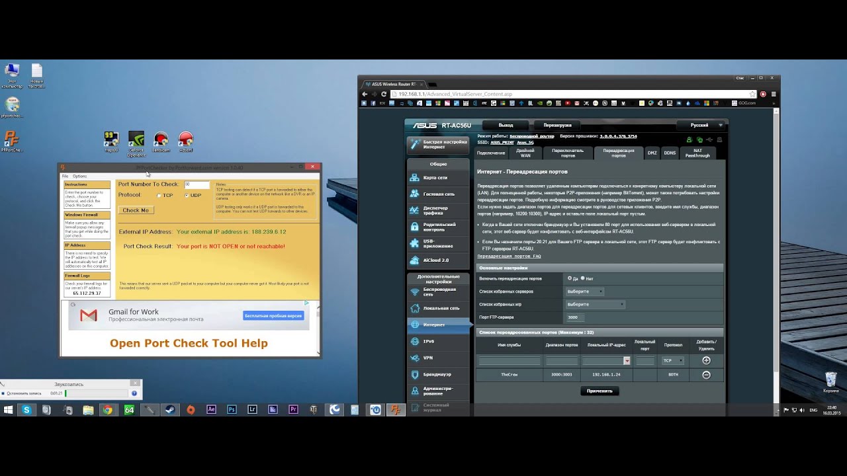This screenshot has height=476, width=847.
Task: Open Wireless (Беспроводная сеть) settings
Action: click(438, 292)
